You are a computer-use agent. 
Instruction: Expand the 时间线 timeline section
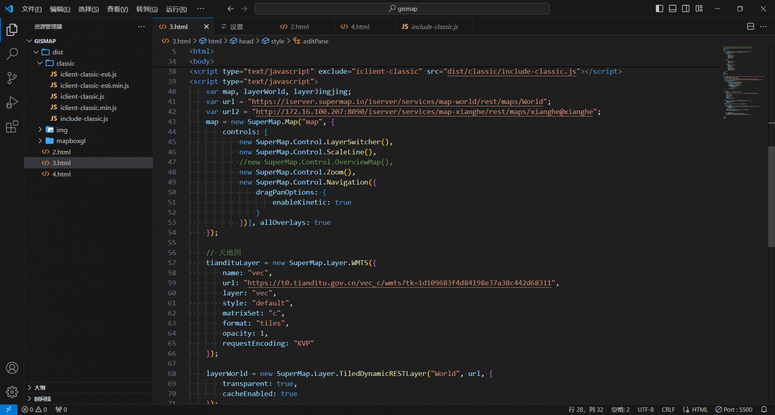click(x=89, y=399)
